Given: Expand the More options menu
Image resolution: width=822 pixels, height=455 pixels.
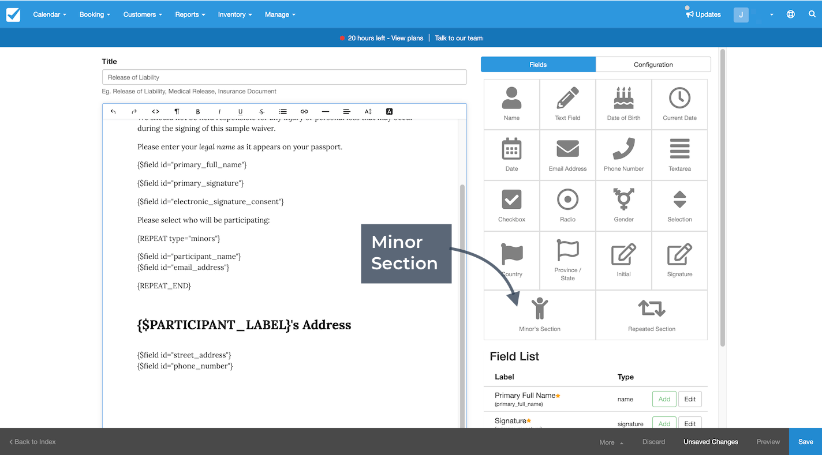Looking at the screenshot, I should 611,442.
